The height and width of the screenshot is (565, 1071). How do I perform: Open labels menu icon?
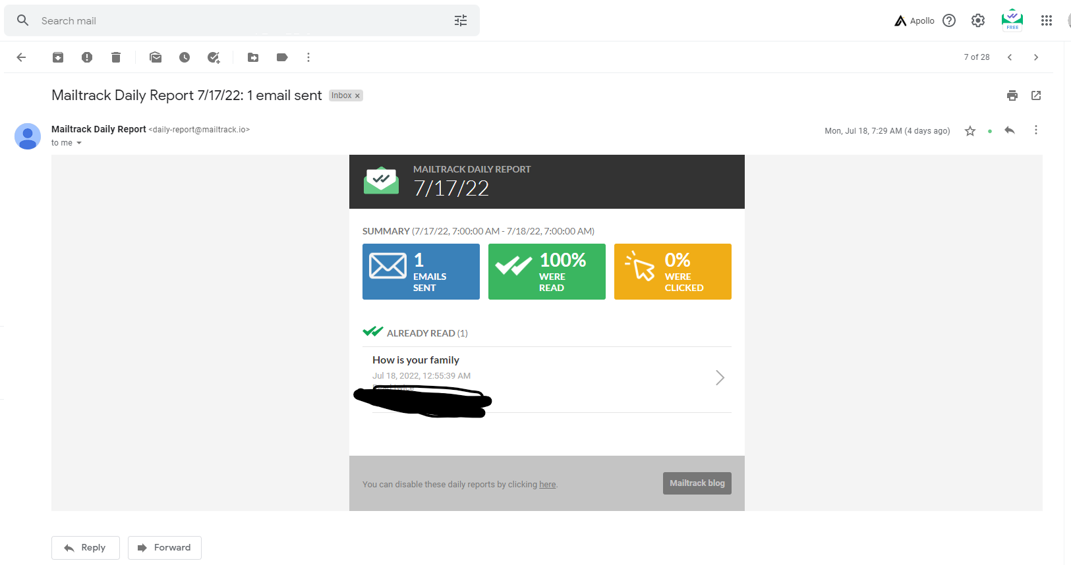point(282,57)
